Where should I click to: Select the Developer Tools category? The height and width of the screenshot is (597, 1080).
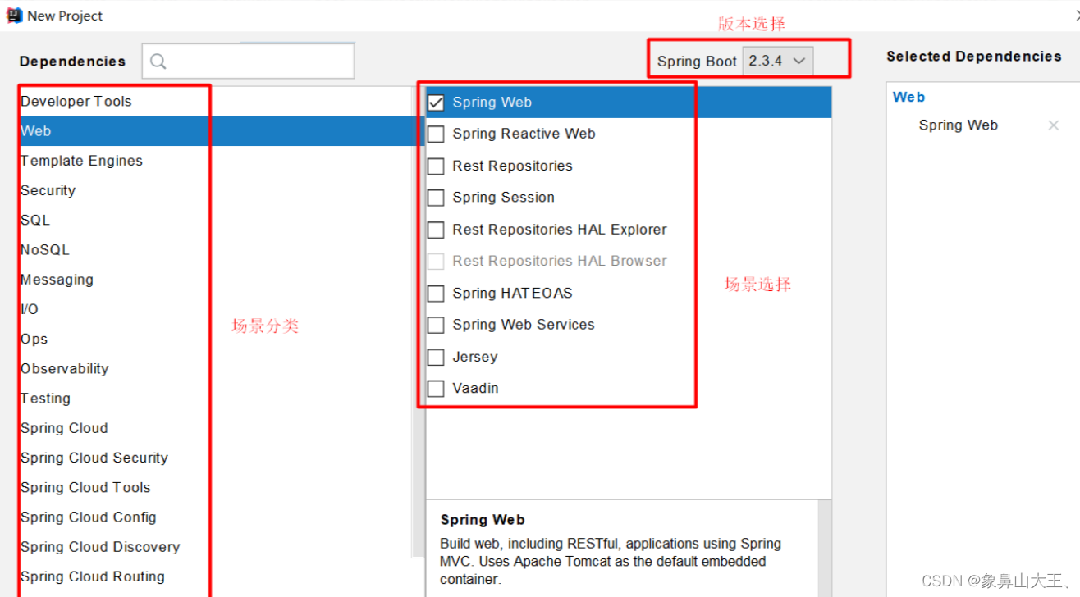tap(217, 102)
